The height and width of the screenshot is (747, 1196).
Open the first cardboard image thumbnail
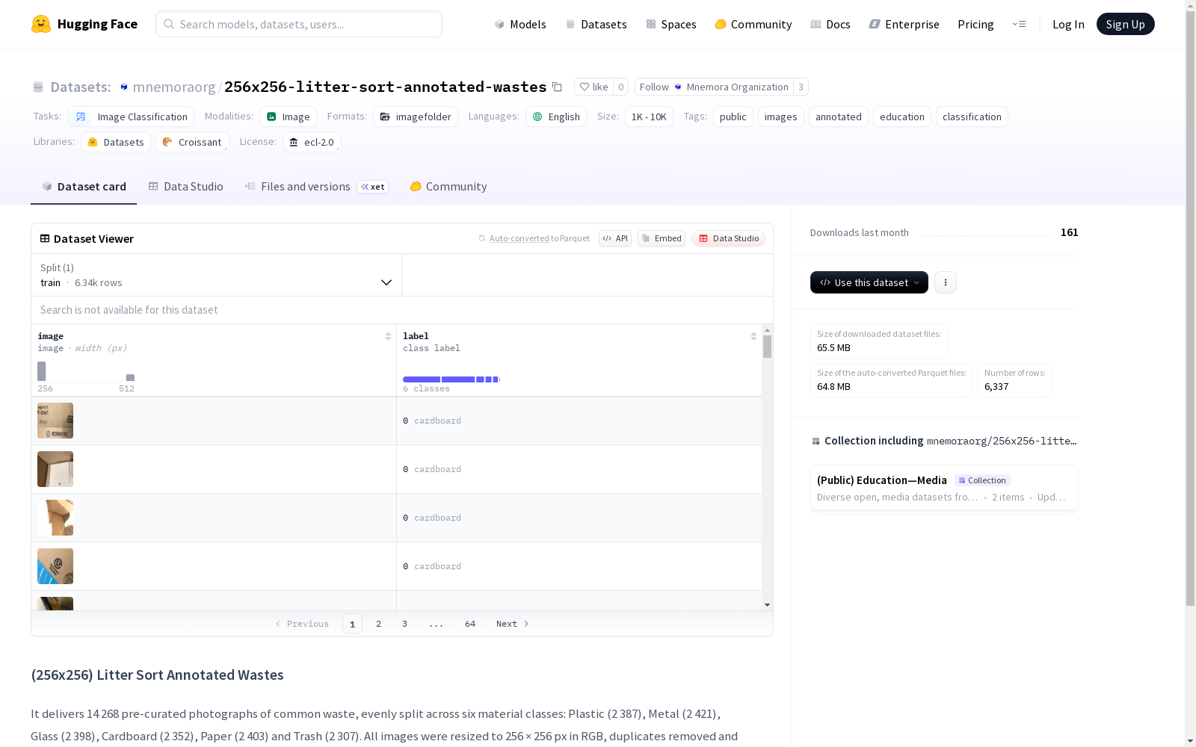pyautogui.click(x=55, y=421)
